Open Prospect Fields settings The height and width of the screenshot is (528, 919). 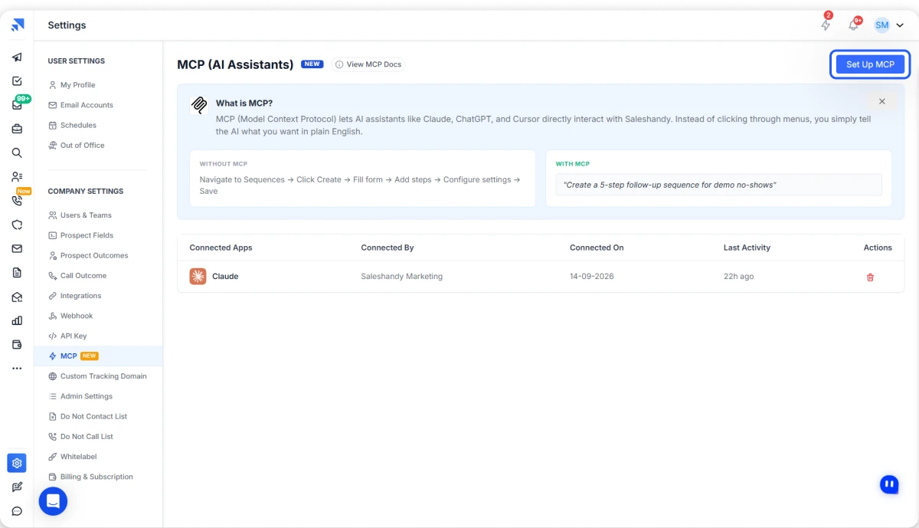click(x=87, y=235)
